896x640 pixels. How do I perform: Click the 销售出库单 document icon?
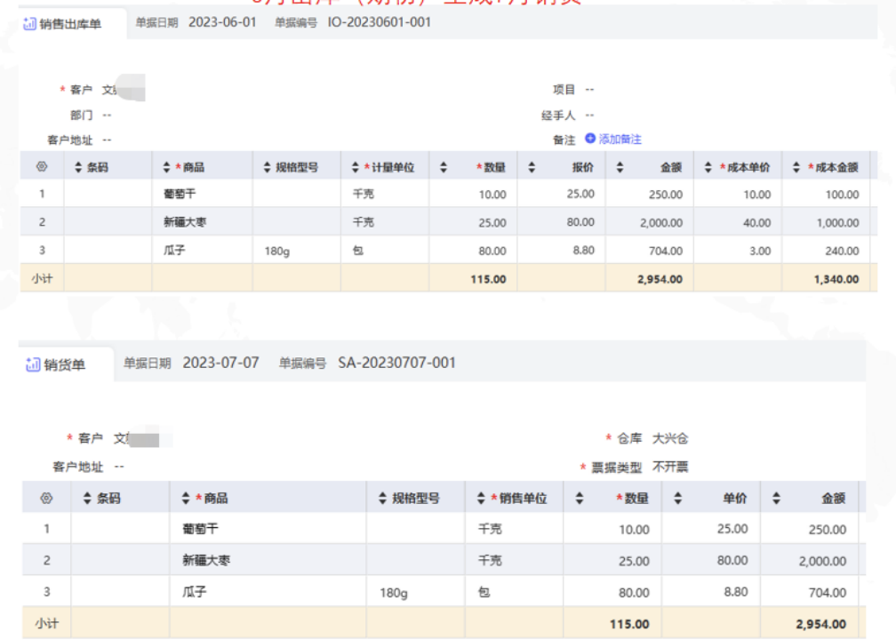[29, 24]
